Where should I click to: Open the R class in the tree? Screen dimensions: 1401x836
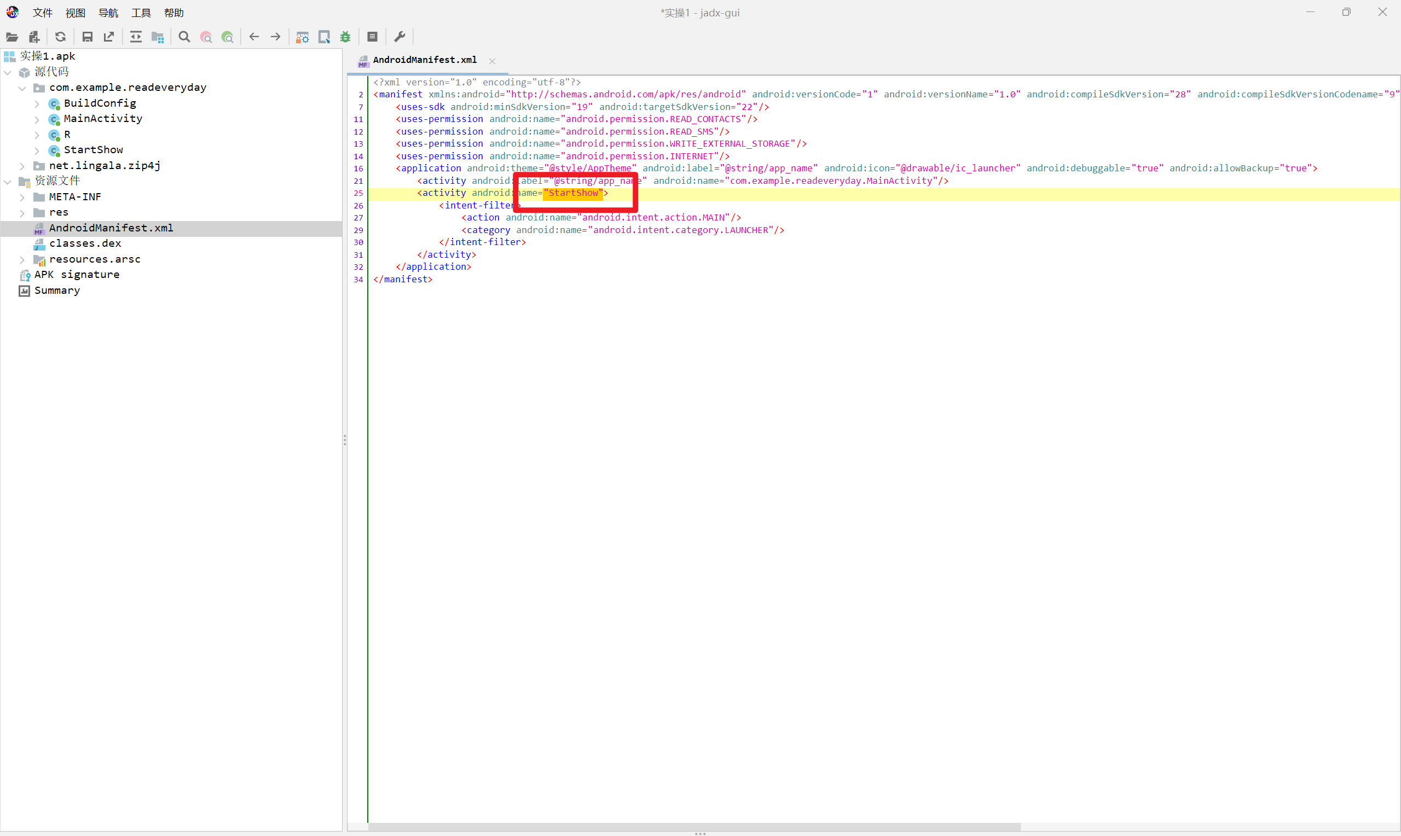click(67, 134)
